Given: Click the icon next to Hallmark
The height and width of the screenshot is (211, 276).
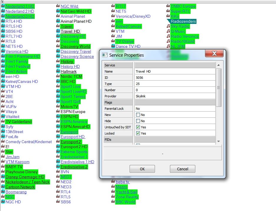Looking at the screenshot, I should point(58,71).
